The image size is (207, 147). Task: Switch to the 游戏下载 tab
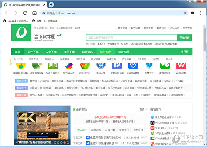(110, 130)
